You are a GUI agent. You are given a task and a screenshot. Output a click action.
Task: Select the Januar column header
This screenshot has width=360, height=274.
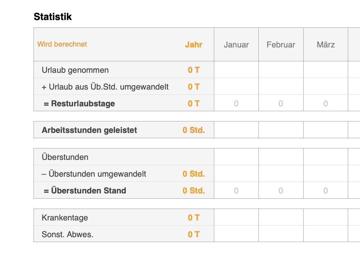click(x=236, y=45)
